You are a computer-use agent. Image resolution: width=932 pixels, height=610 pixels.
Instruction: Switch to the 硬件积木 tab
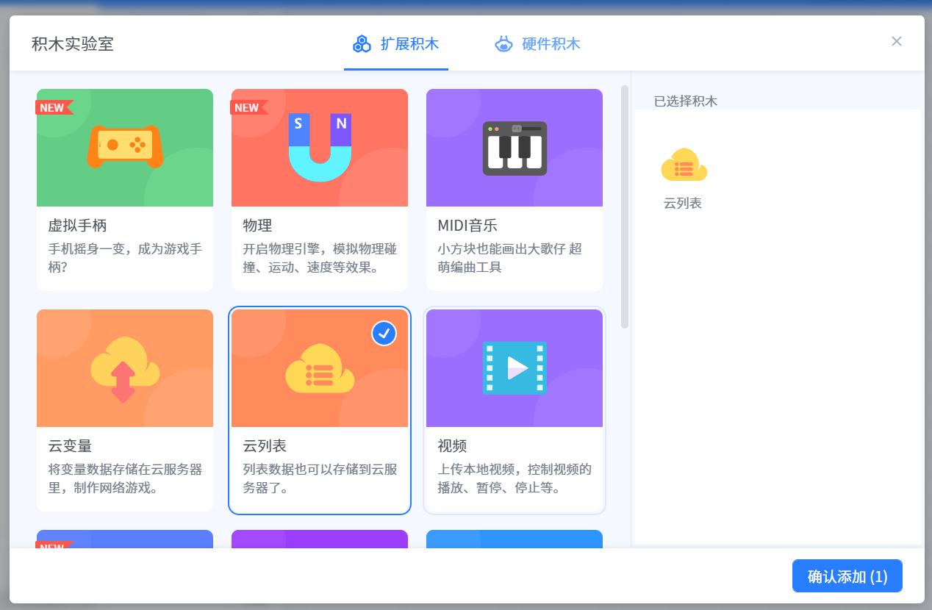click(x=537, y=44)
